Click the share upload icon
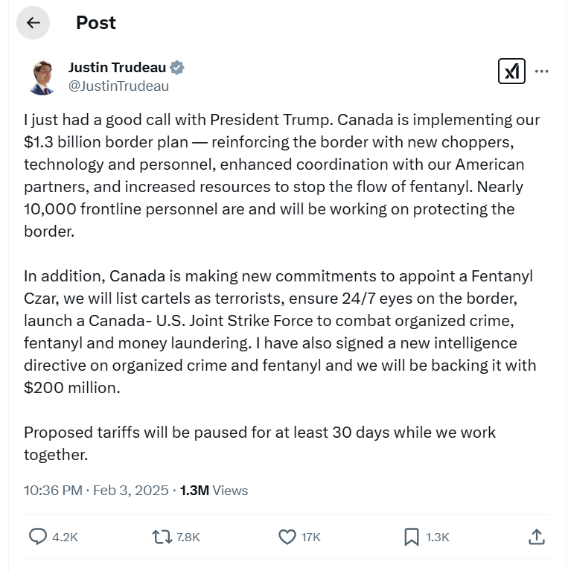568x571 pixels. 536,536
